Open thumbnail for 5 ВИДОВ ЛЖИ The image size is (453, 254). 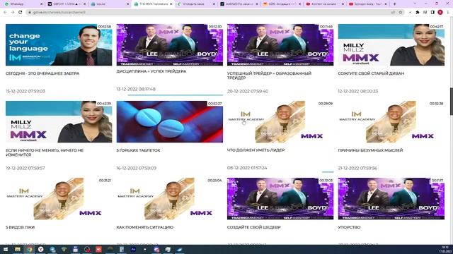click(x=59, y=198)
